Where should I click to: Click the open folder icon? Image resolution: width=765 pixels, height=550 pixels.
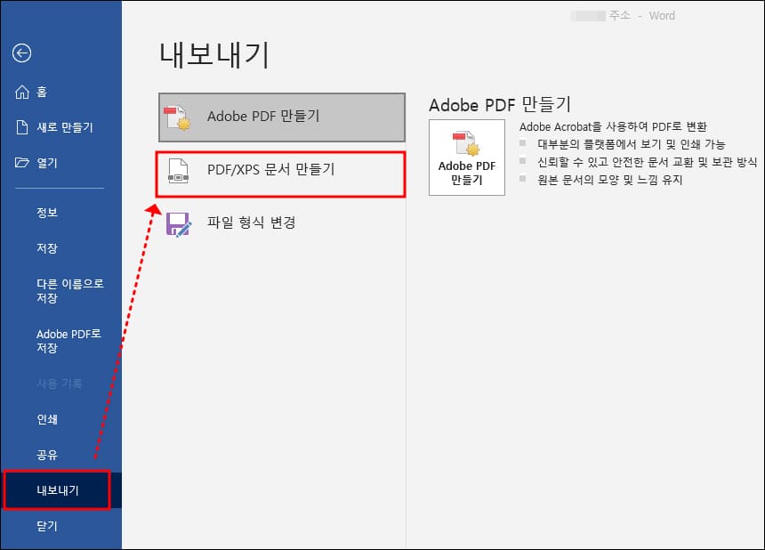[x=22, y=163]
